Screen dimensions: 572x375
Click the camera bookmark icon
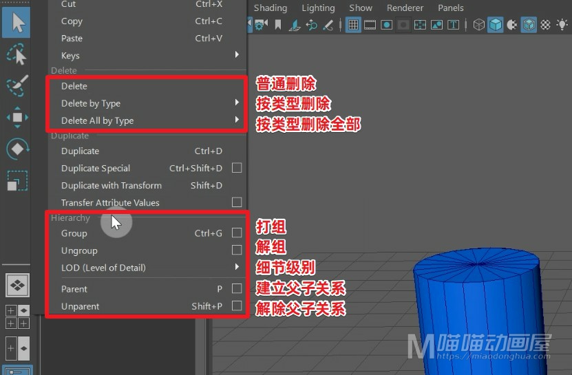coord(278,25)
